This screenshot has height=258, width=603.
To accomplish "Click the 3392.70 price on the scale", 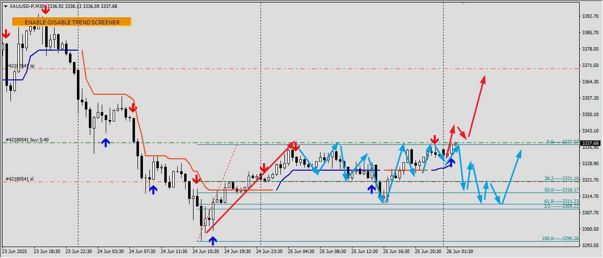I will (591, 16).
